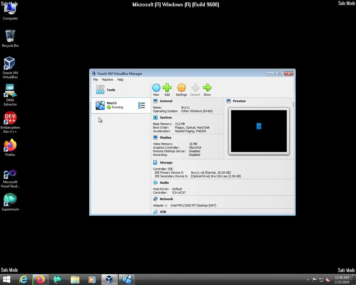
Task: Select the Tools item in VirtualBox sidebar
Action: click(121, 90)
